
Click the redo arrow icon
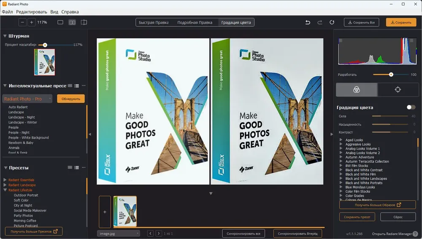(320, 22)
